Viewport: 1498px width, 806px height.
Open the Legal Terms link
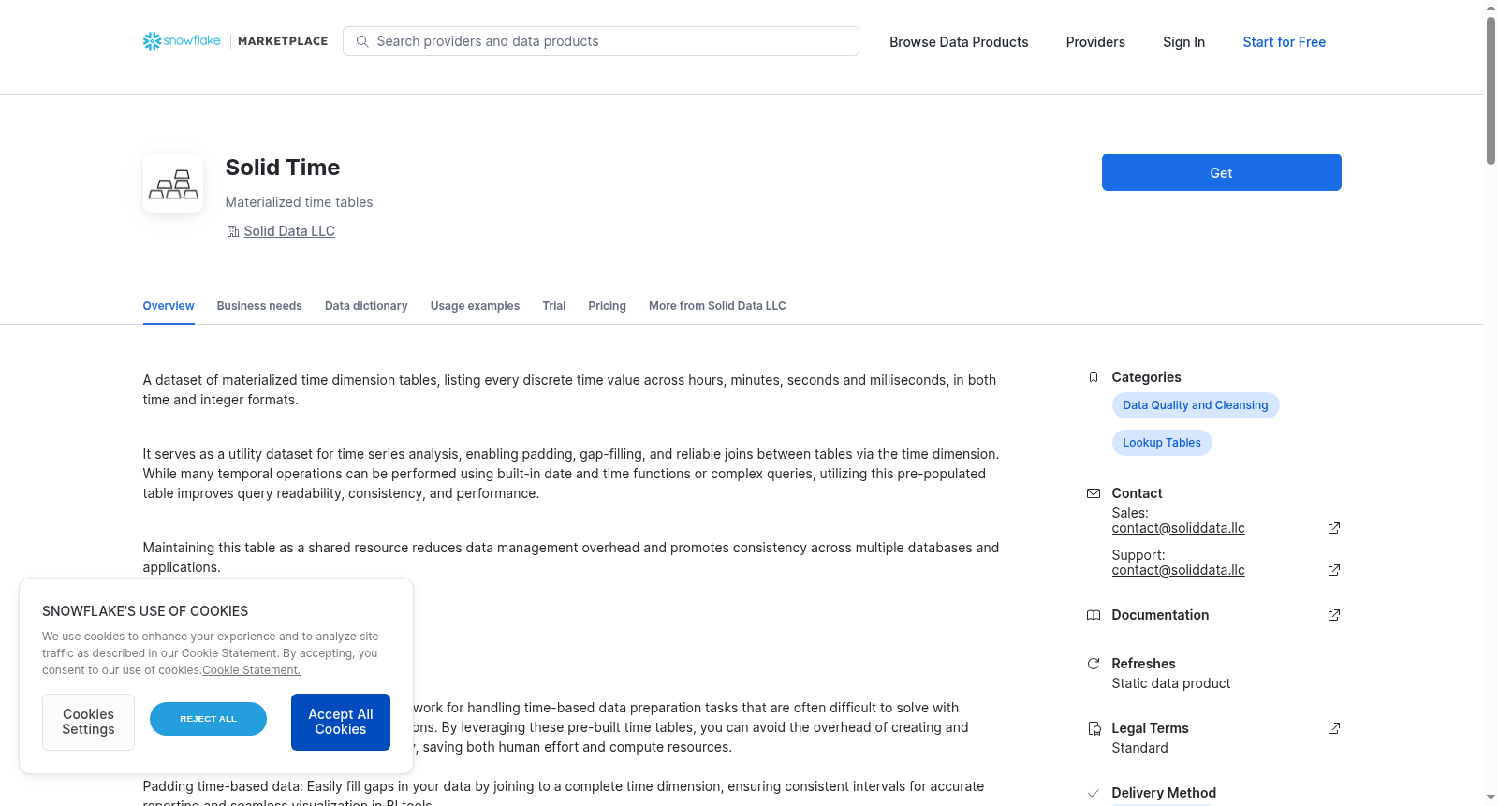click(1150, 728)
